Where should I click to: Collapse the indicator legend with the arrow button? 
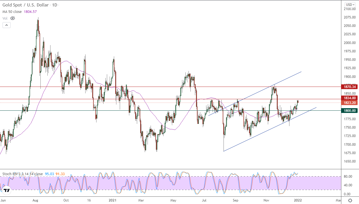click(6, 25)
